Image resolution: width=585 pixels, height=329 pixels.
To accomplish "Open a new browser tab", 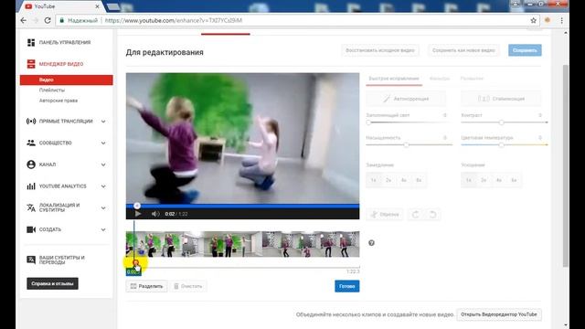I will 113,6.
